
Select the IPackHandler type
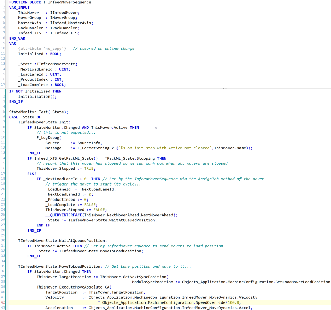tap(65, 28)
